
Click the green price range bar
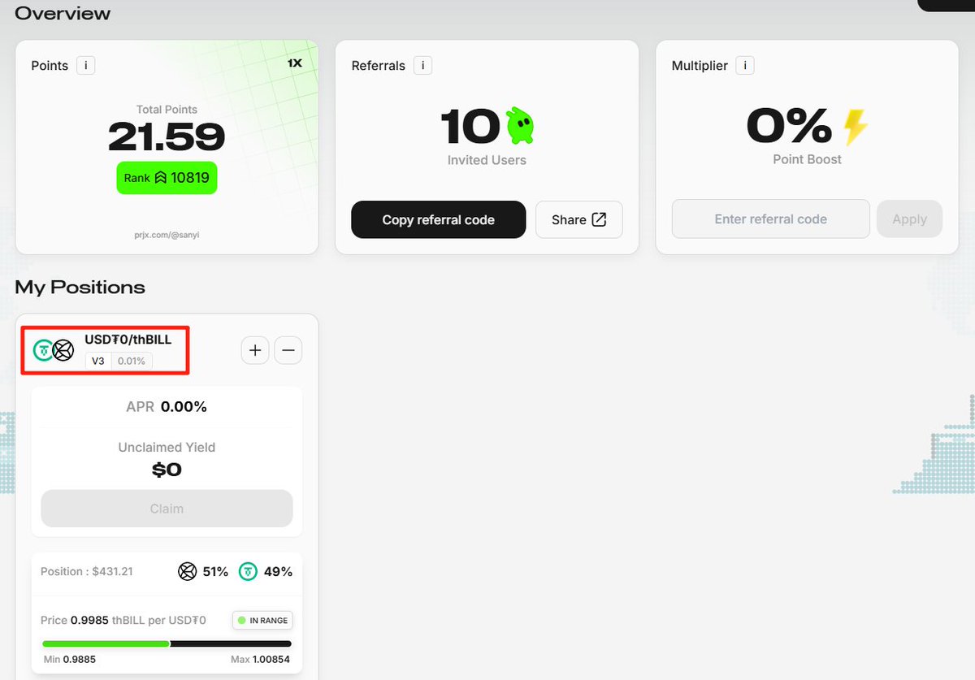coord(106,643)
